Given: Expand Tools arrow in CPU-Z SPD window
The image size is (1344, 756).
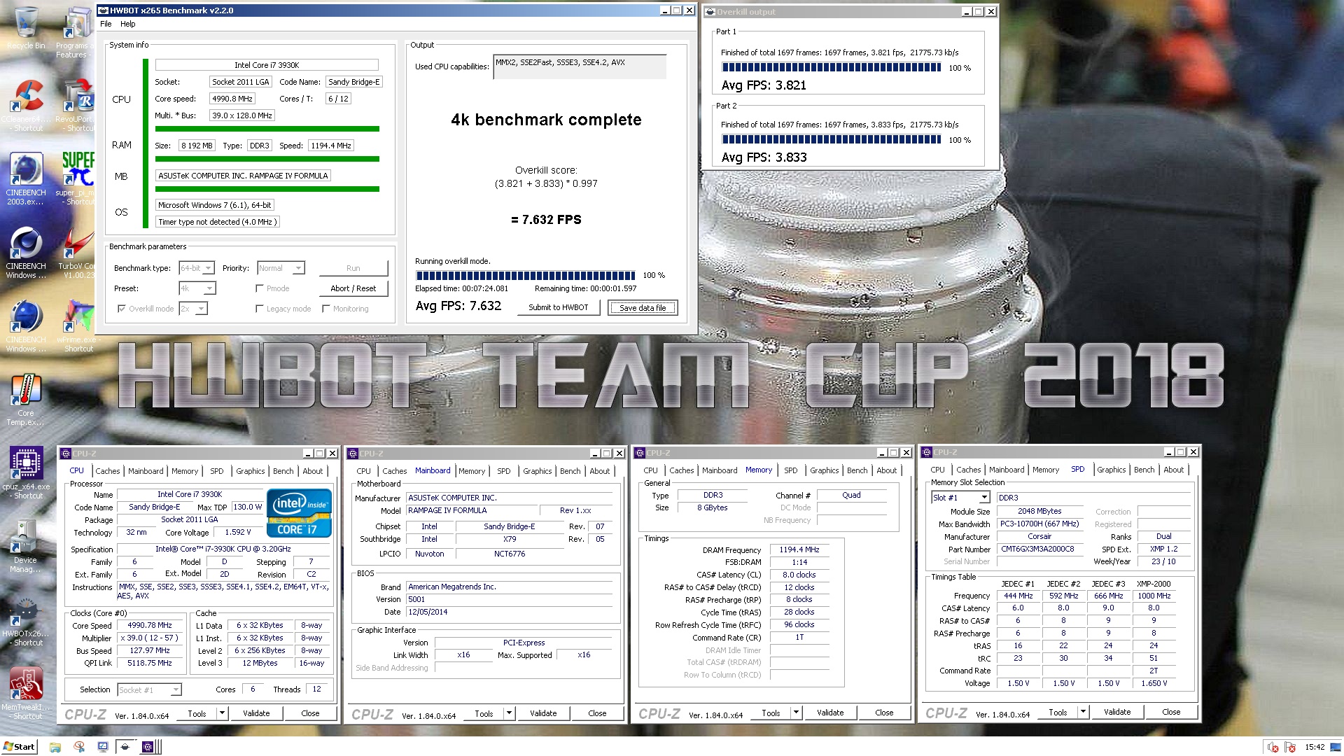Looking at the screenshot, I should pos(1083,713).
